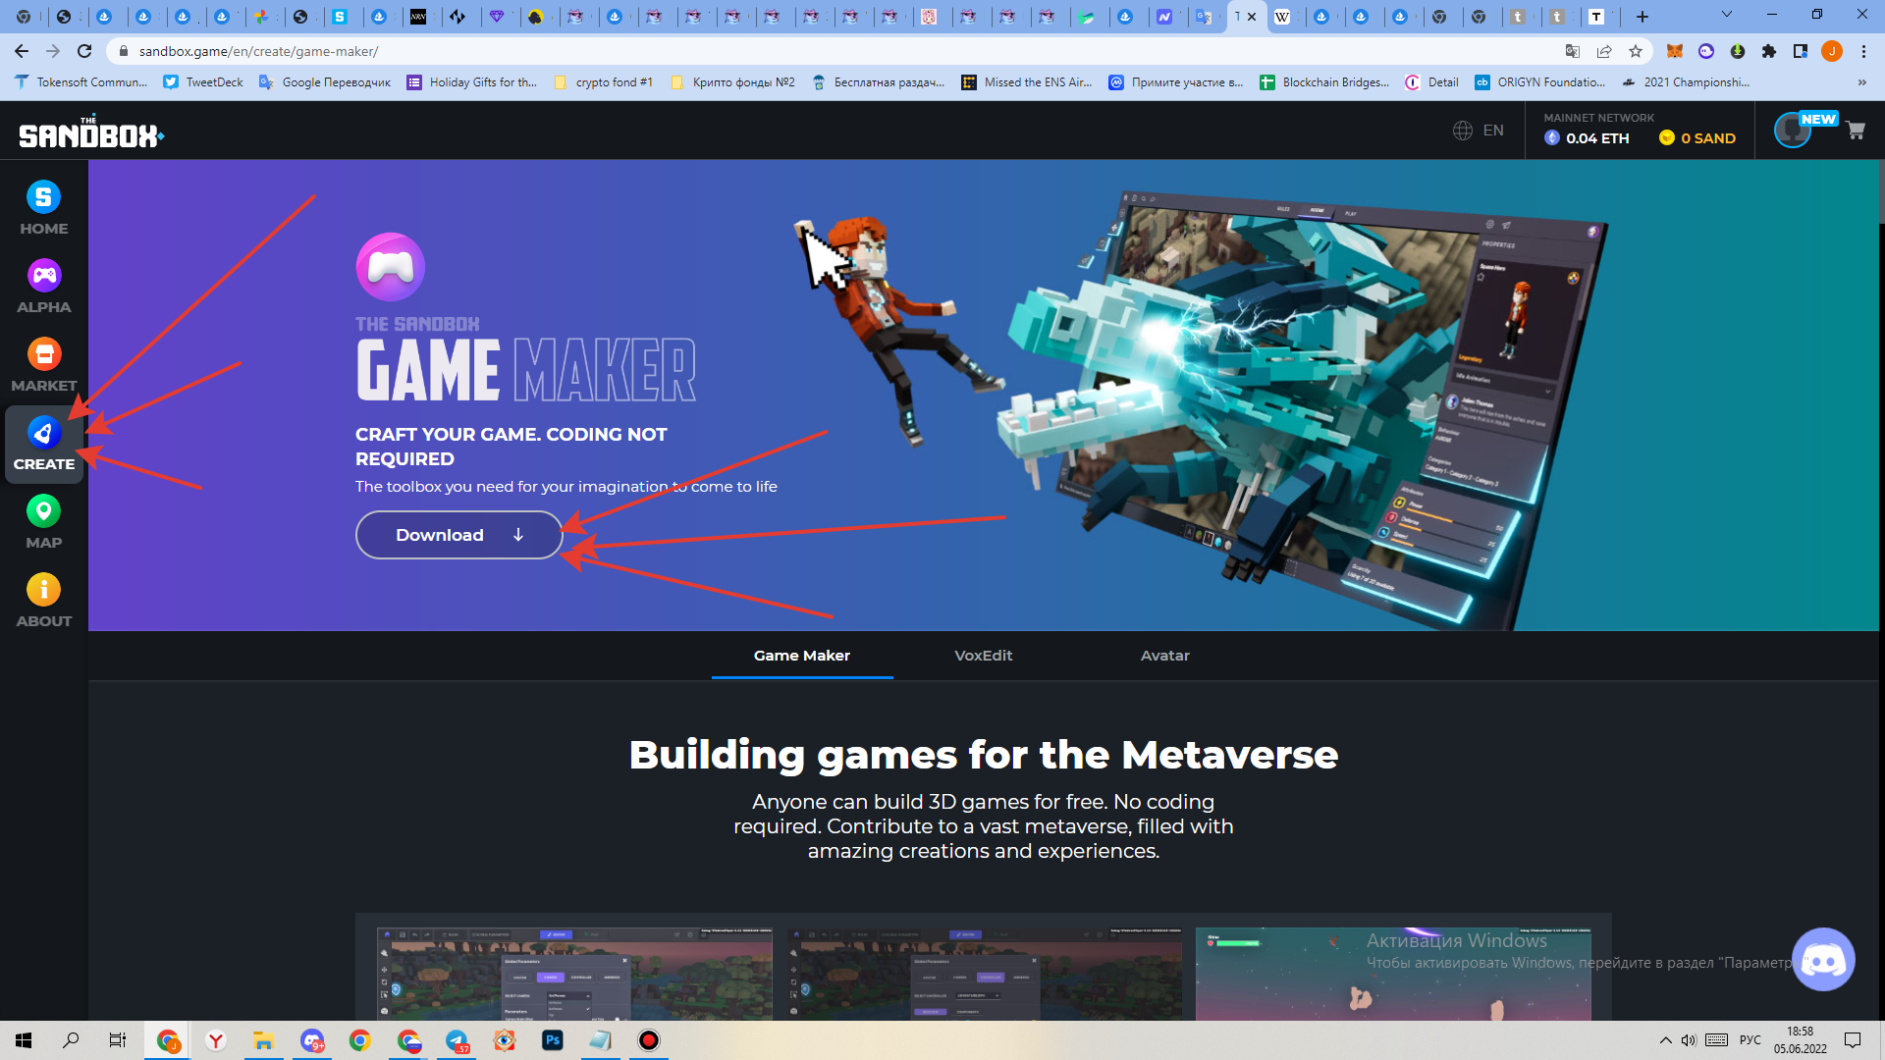Show hidden system tray icons

pyautogui.click(x=1666, y=1040)
